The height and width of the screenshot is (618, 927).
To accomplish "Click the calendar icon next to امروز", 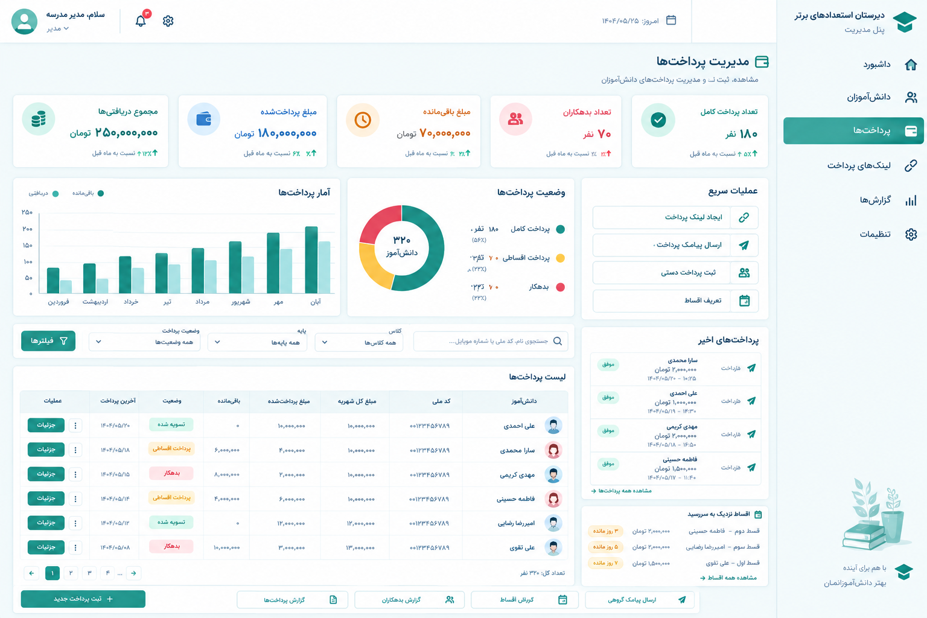I will (671, 21).
